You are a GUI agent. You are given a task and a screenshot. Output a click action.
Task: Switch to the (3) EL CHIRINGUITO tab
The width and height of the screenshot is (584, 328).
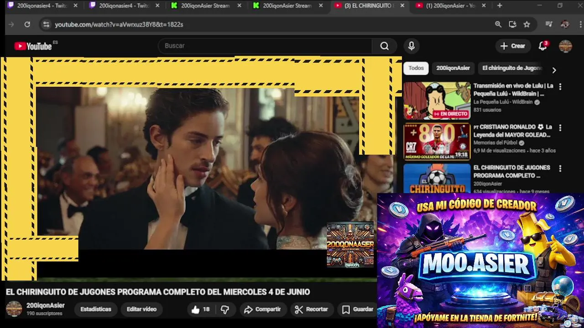coord(368,5)
